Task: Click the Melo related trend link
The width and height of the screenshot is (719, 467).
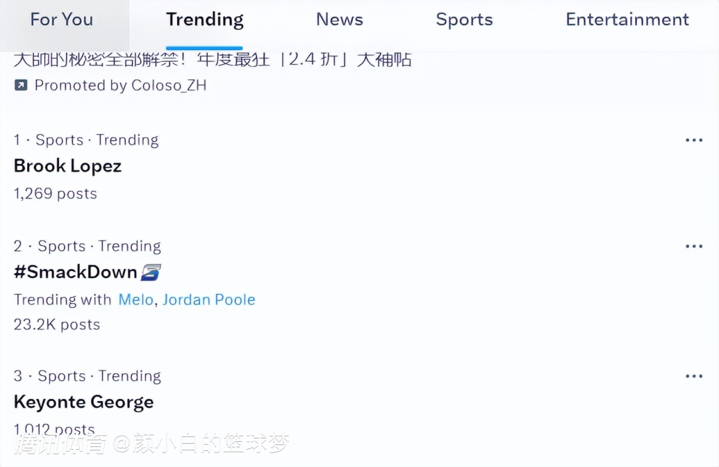Action: pos(135,300)
